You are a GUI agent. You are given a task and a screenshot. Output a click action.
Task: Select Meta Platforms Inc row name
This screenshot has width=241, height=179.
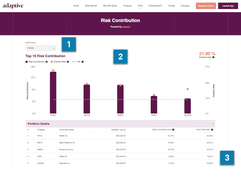(x=67, y=143)
